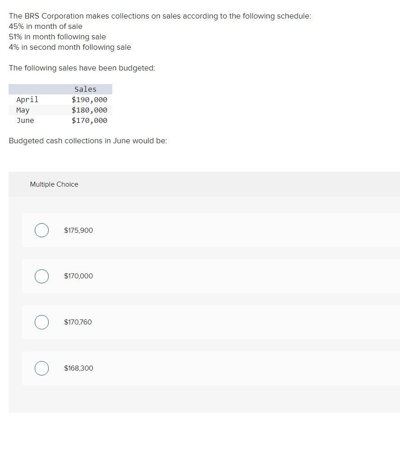Click April's $190,000 sales cell

[89, 99]
